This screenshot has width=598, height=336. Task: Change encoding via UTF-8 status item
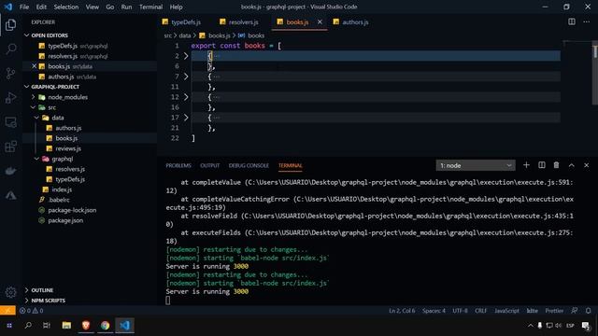460,311
